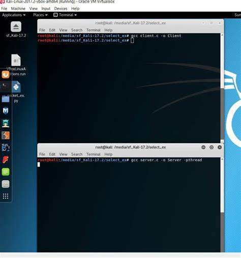Select the VBoxLinuxAdditions.run desktop file
241x258 pixels.
click(x=16, y=65)
